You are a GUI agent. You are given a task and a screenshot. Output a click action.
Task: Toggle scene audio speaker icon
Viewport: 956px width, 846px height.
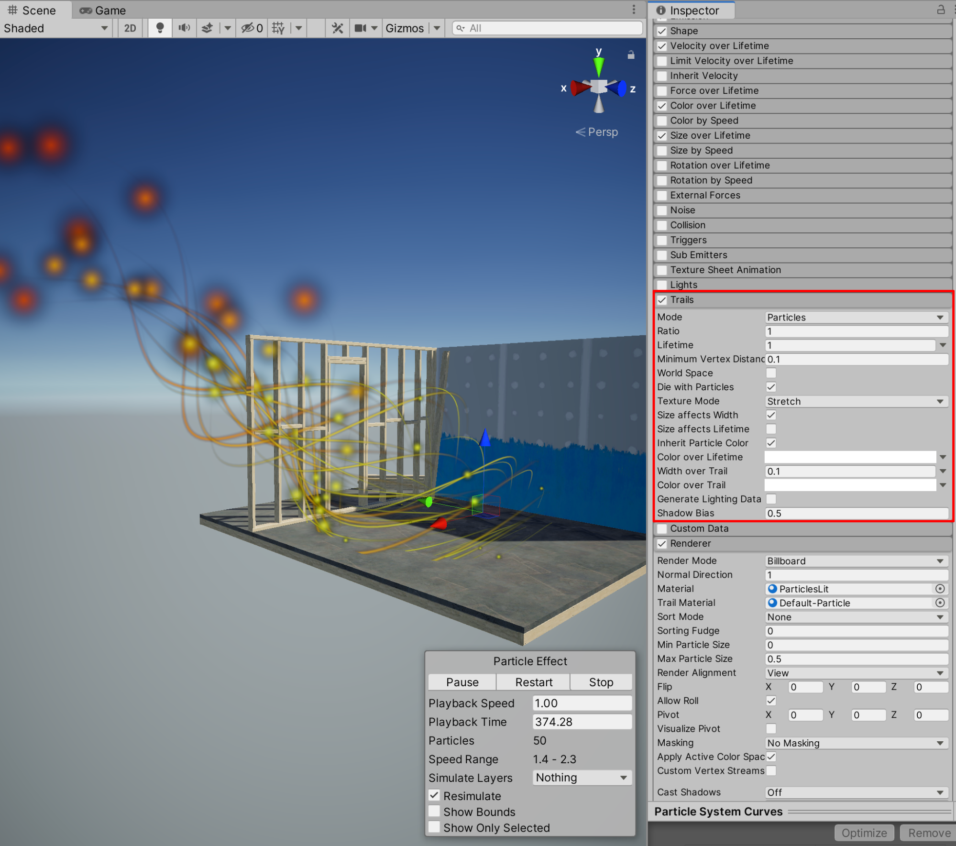coord(184,28)
